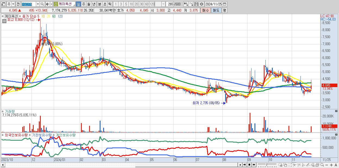Click the line chart tool icon next to save
The height and width of the screenshot is (168, 339).
(x=191, y=4)
